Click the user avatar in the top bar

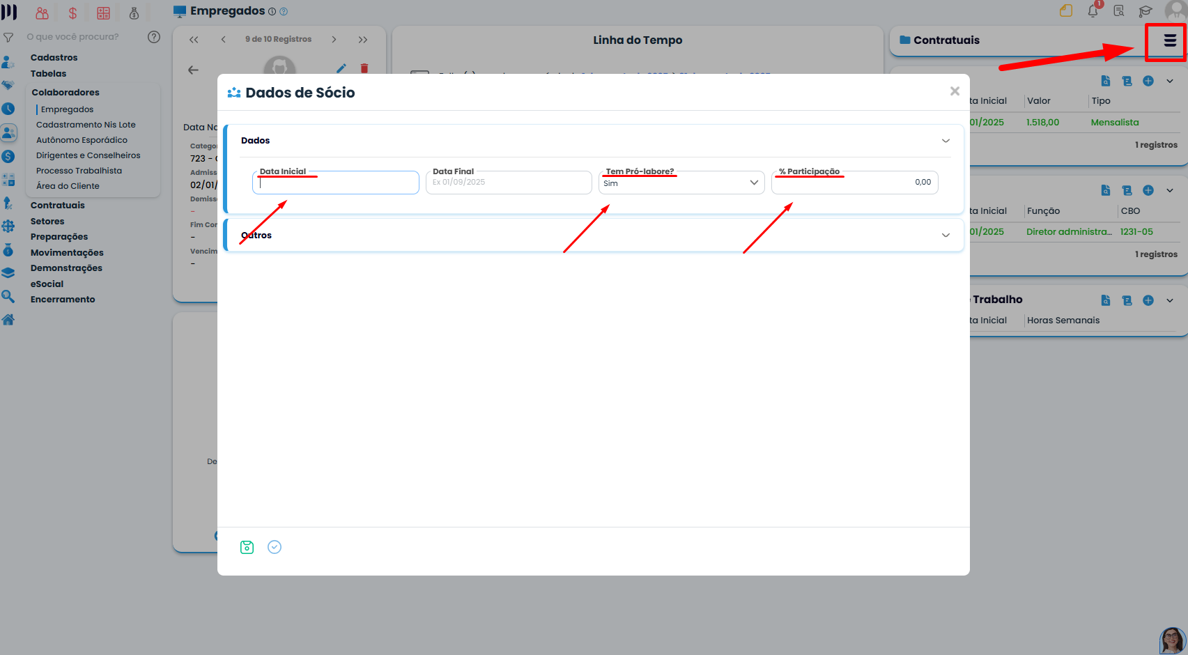click(1175, 10)
